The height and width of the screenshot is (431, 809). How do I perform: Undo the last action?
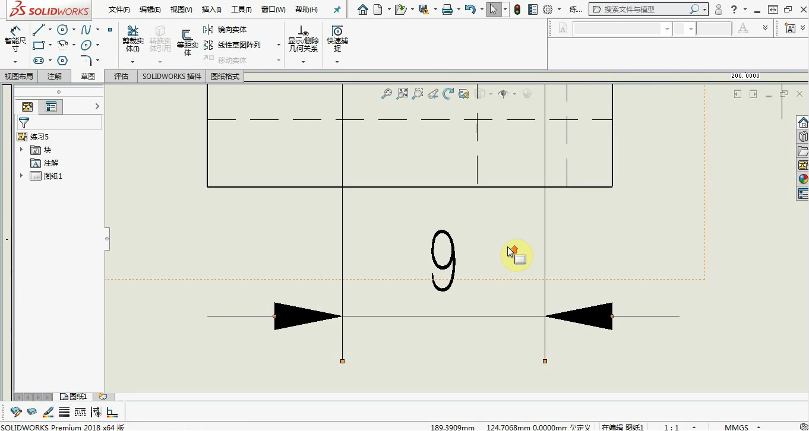point(470,9)
